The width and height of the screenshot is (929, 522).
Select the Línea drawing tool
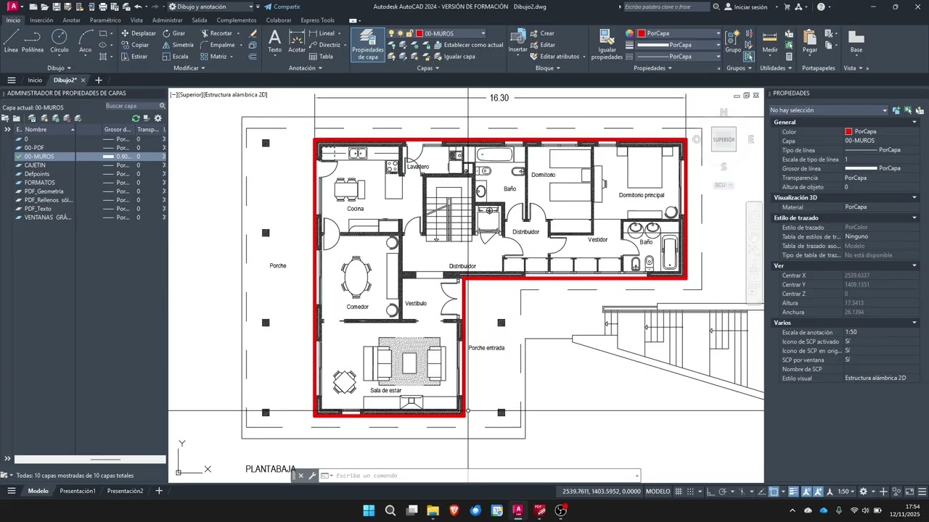coord(11,41)
